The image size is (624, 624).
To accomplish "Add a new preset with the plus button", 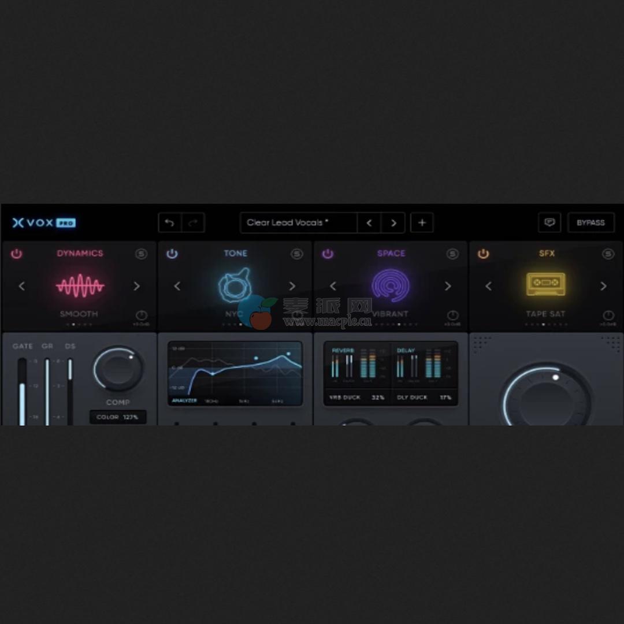I will pyautogui.click(x=422, y=222).
